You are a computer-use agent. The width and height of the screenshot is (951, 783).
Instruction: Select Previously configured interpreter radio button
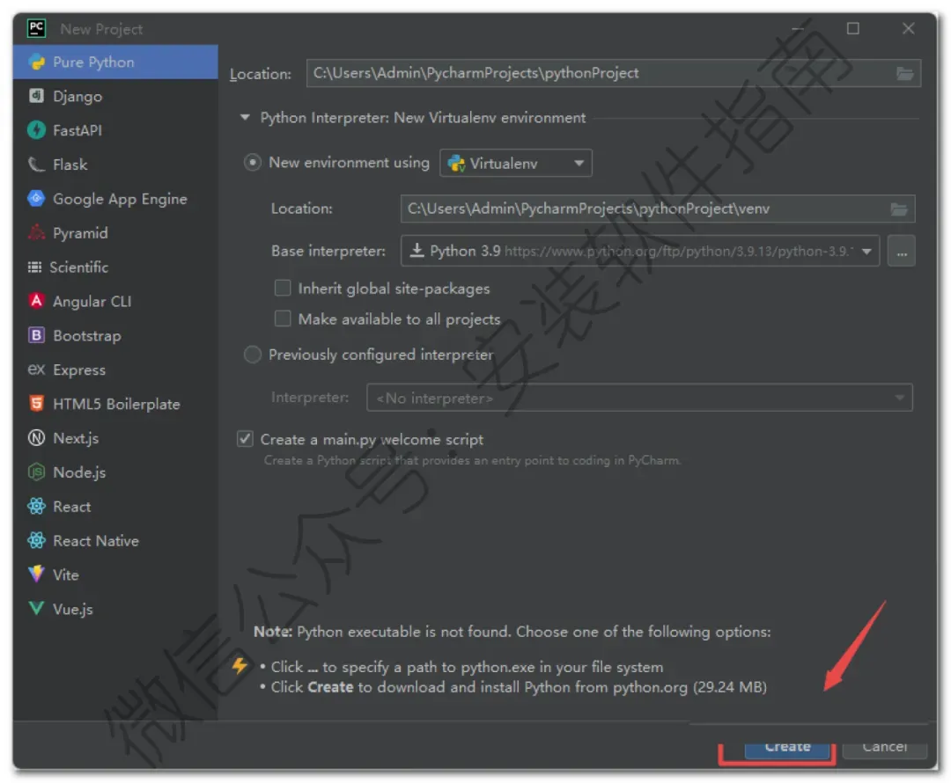253,354
